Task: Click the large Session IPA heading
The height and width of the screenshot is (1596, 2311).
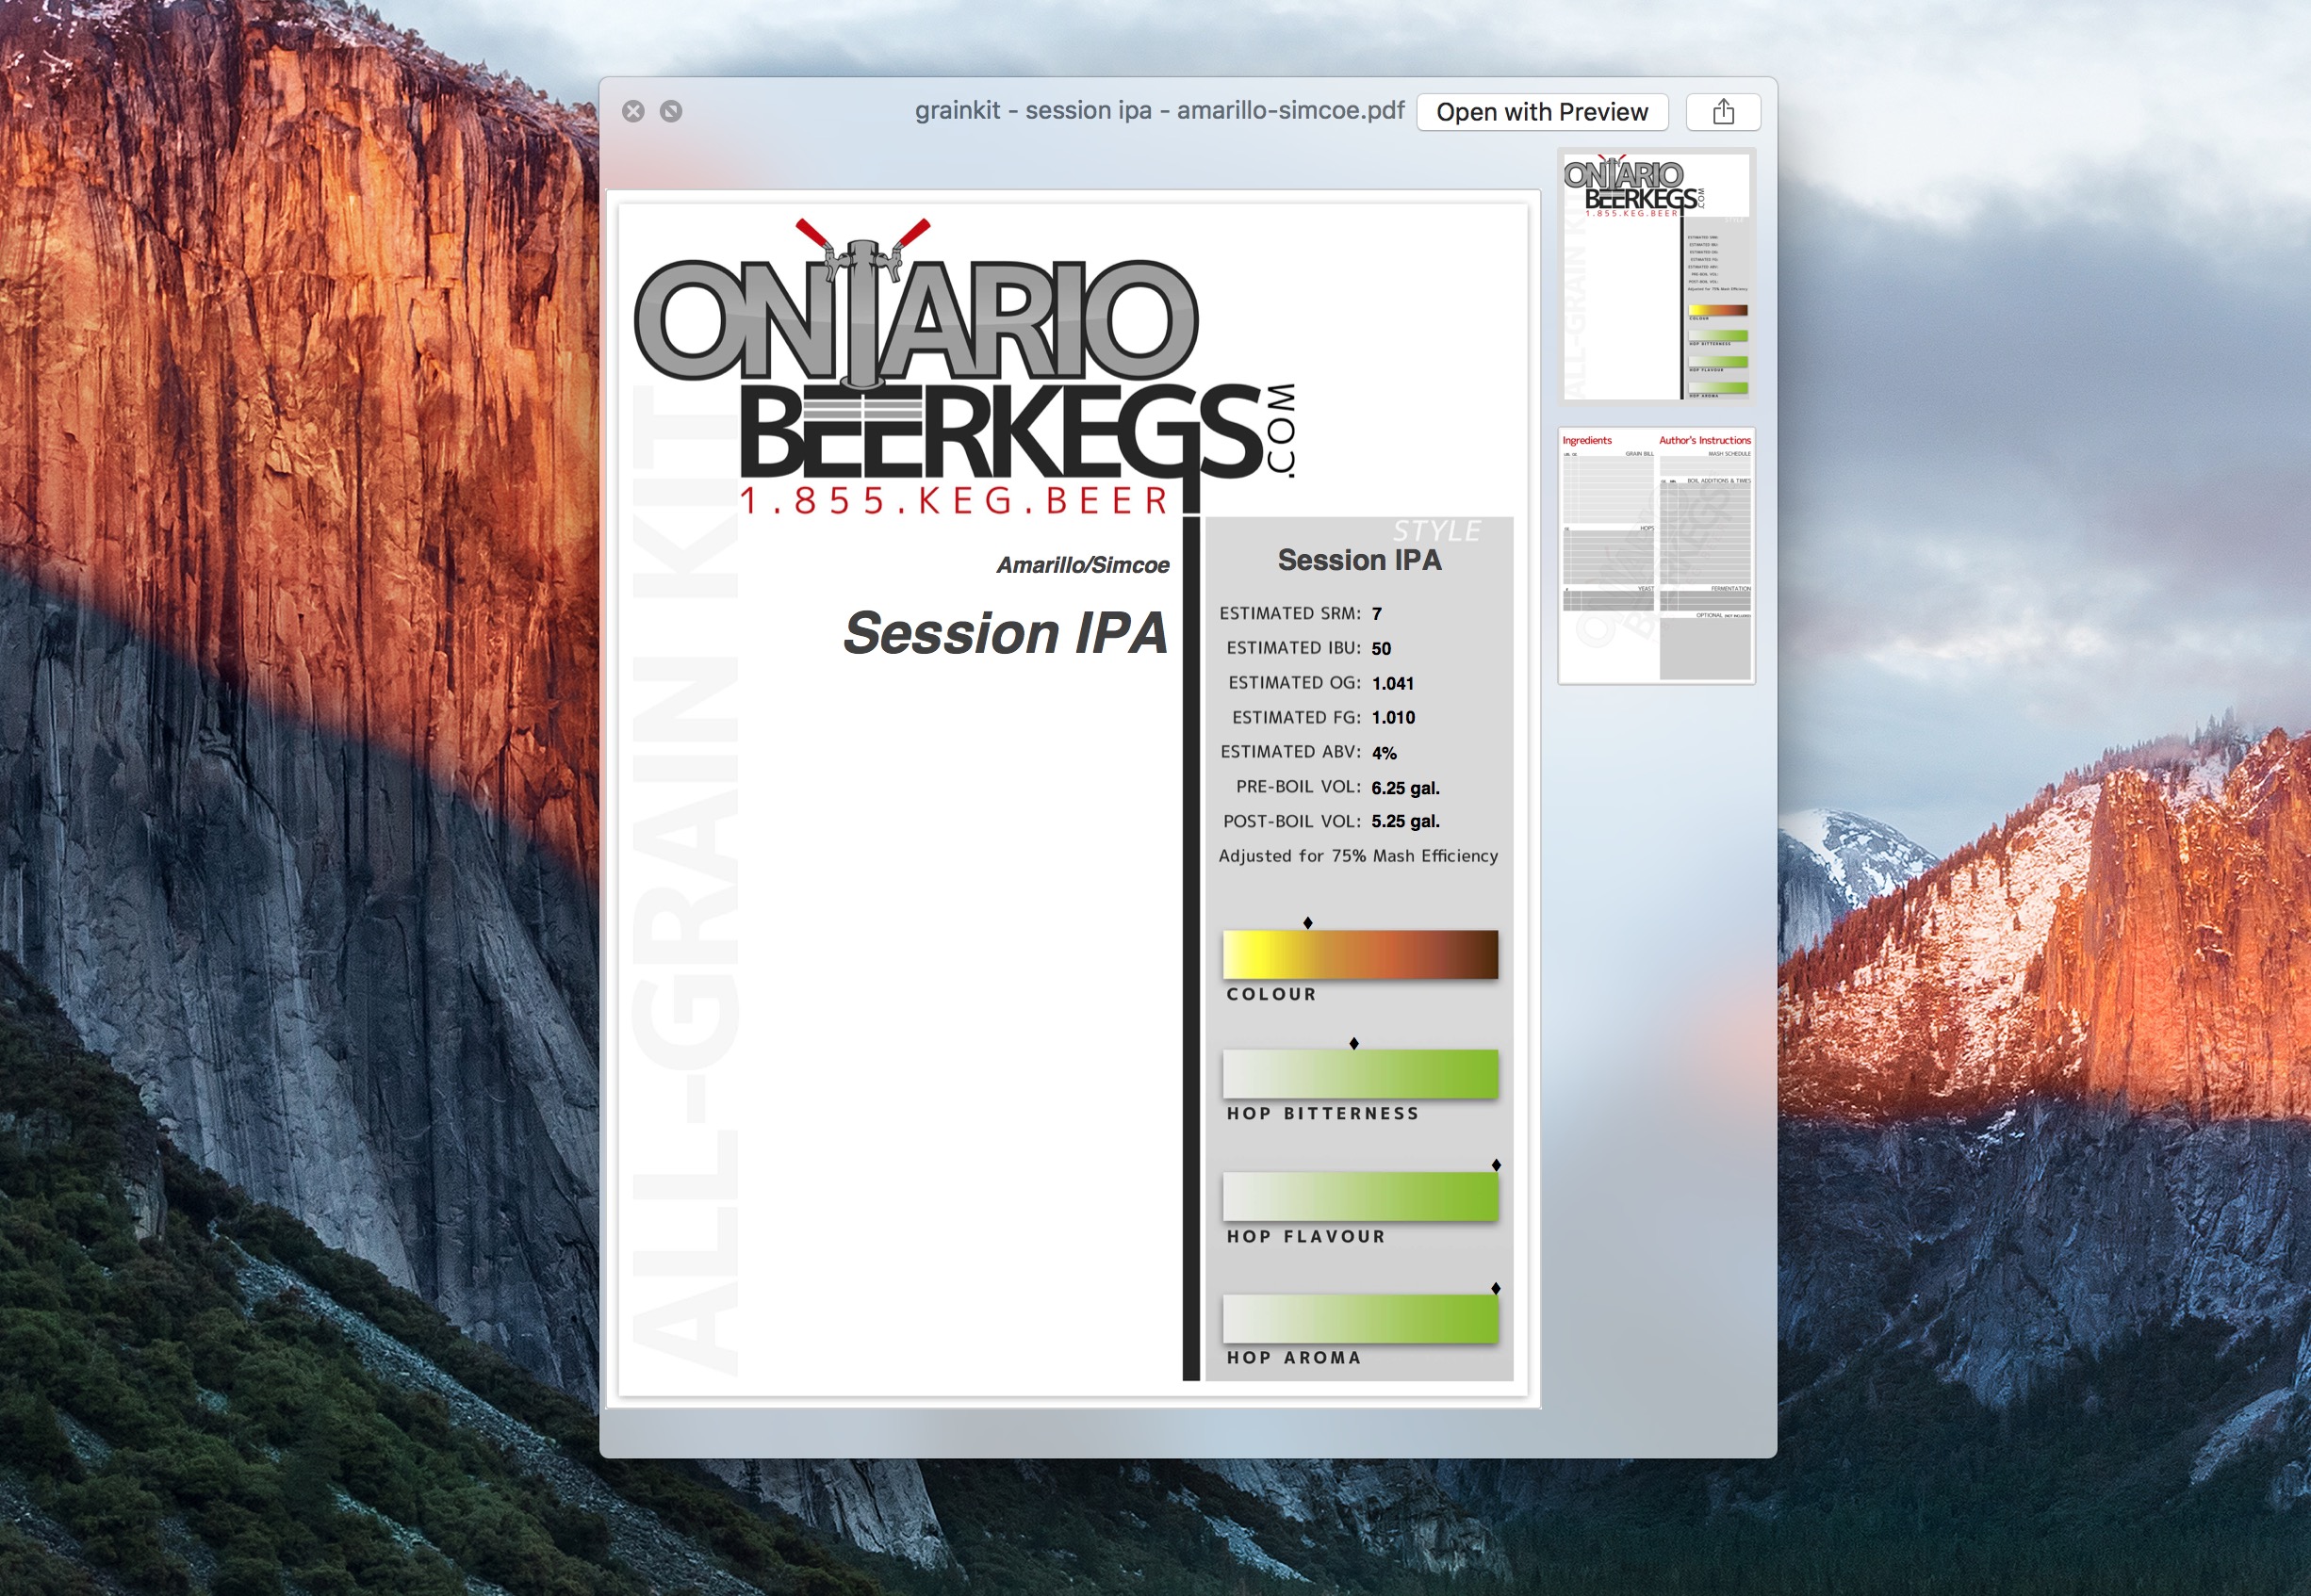Action: point(1006,633)
